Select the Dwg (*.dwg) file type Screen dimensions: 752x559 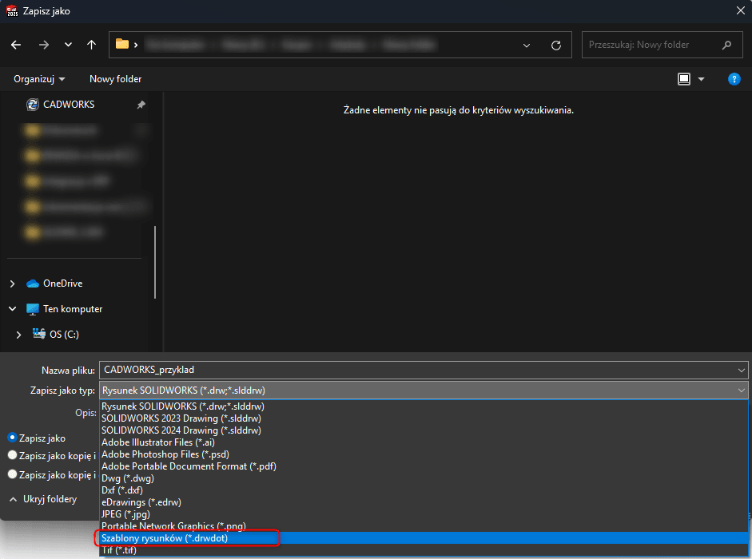coord(424,478)
